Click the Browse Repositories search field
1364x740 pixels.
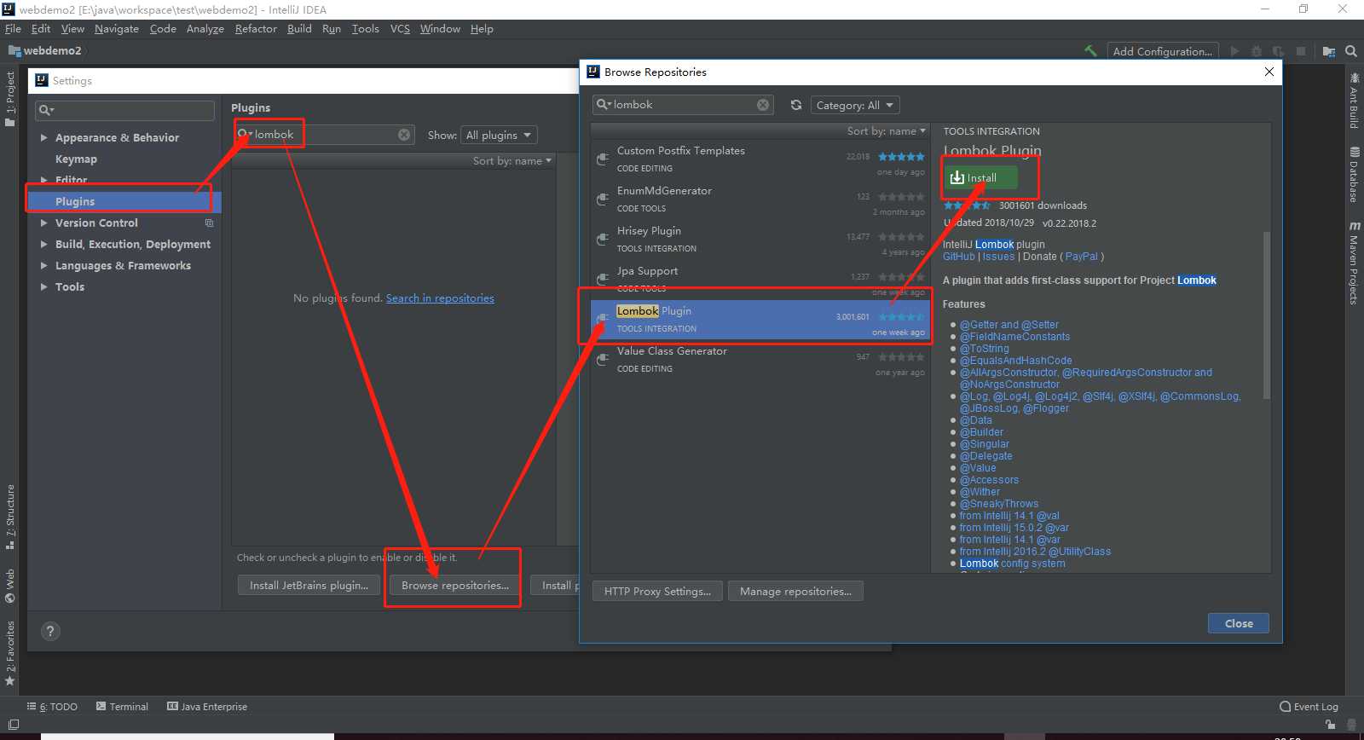point(683,105)
